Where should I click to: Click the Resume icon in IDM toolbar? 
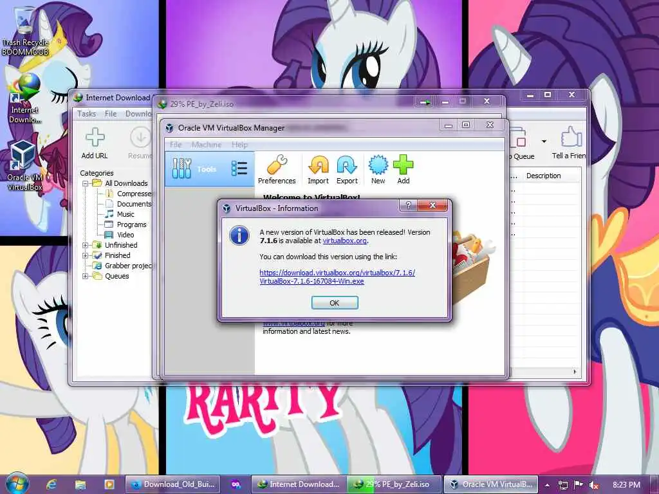140,143
